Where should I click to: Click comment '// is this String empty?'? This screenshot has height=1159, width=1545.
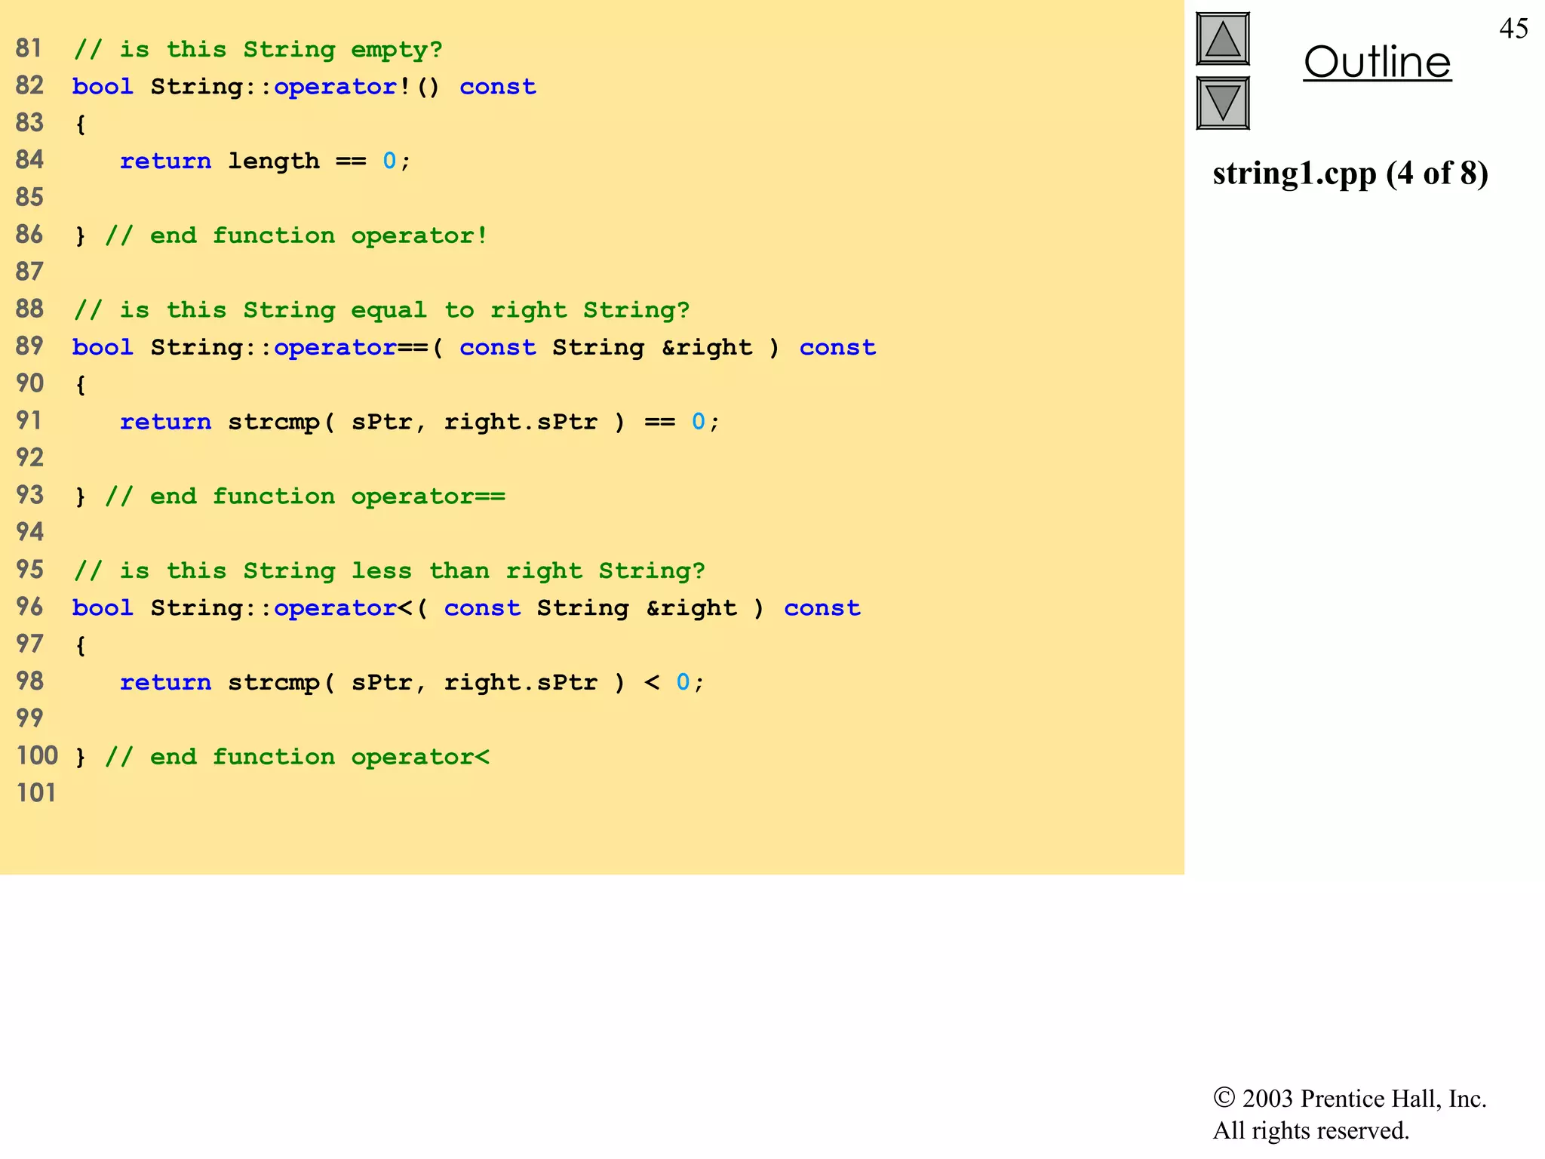click(258, 50)
